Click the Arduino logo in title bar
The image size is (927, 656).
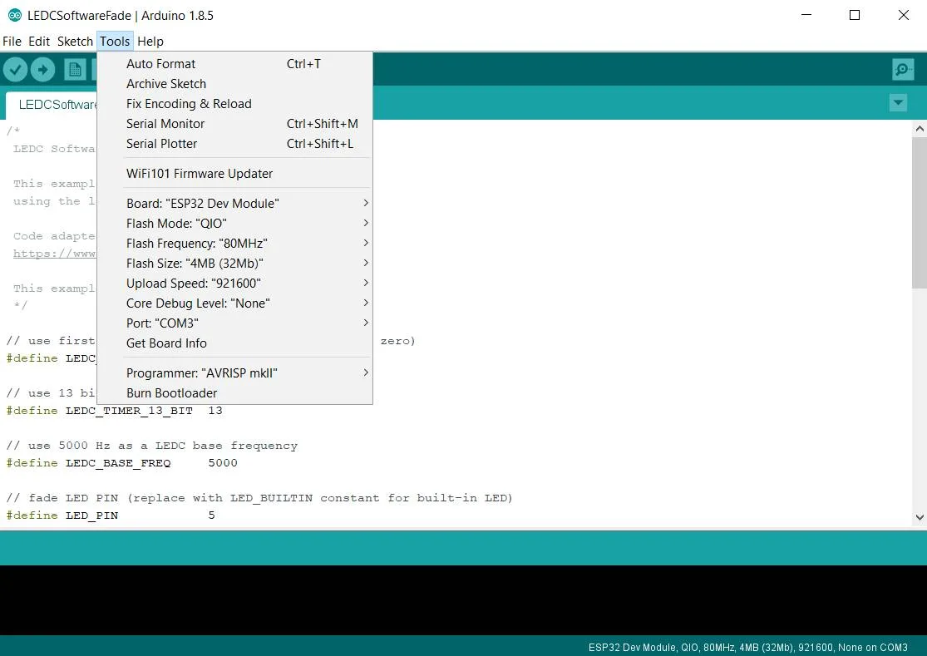(15, 15)
